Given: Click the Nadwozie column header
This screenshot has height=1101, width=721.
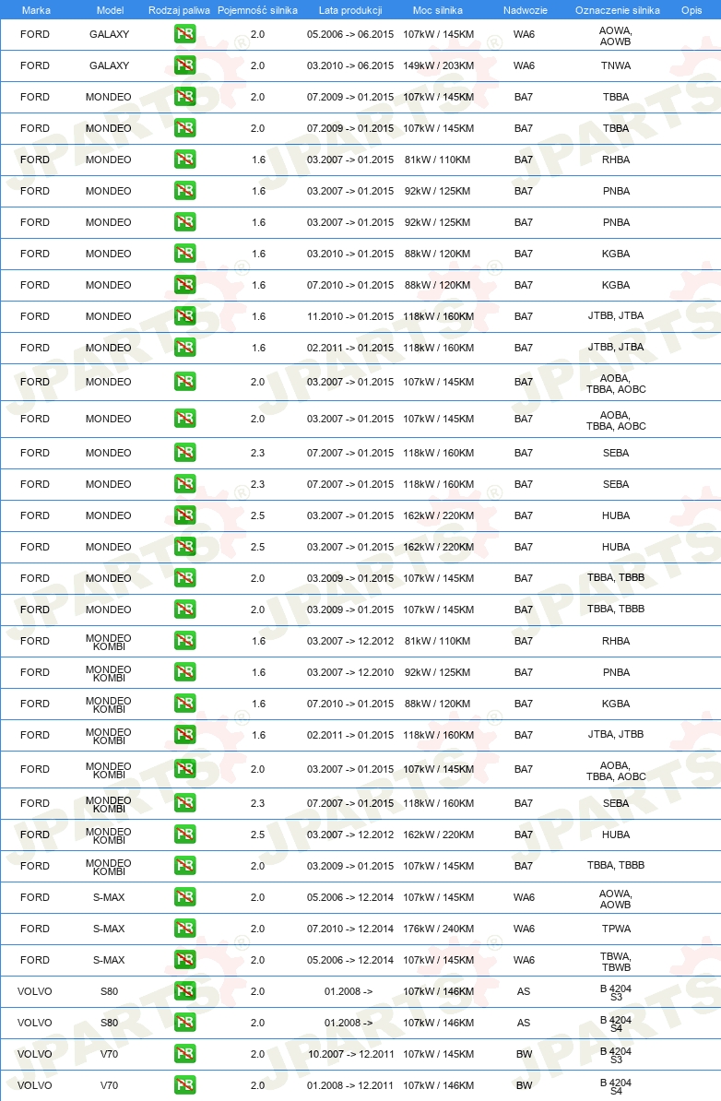Looking at the screenshot, I should pyautogui.click(x=526, y=10).
